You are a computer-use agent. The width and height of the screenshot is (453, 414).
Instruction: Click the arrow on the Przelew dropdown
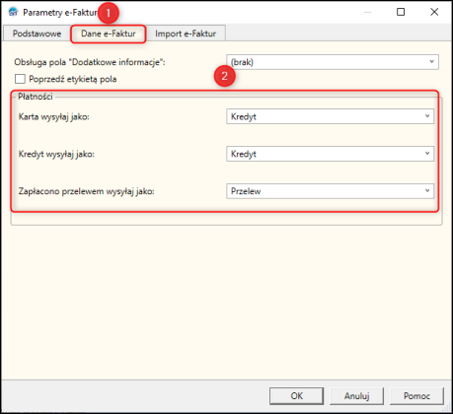427,191
